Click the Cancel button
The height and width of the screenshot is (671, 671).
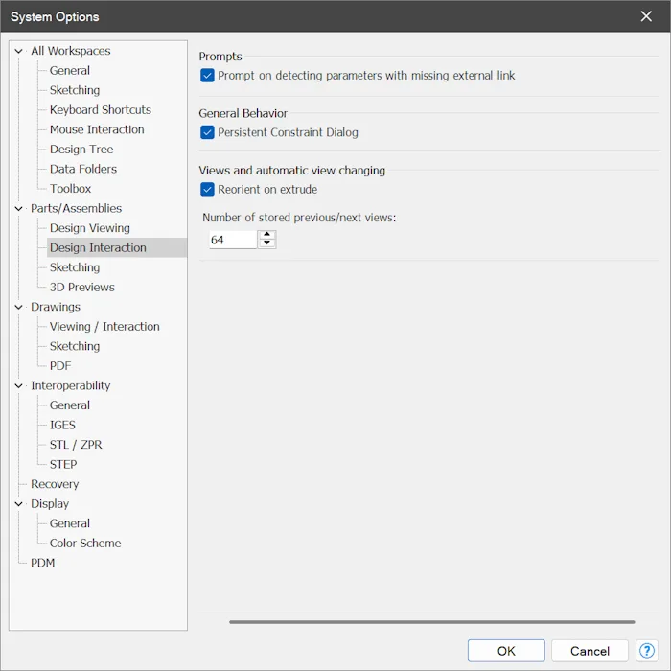(590, 651)
